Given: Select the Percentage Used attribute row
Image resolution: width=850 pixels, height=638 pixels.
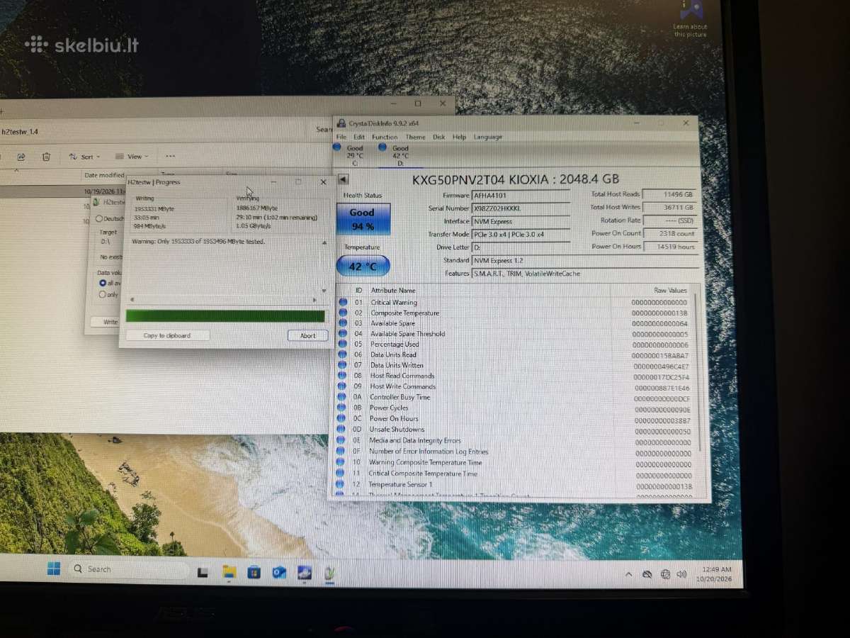Looking at the screenshot, I should tap(515, 345).
